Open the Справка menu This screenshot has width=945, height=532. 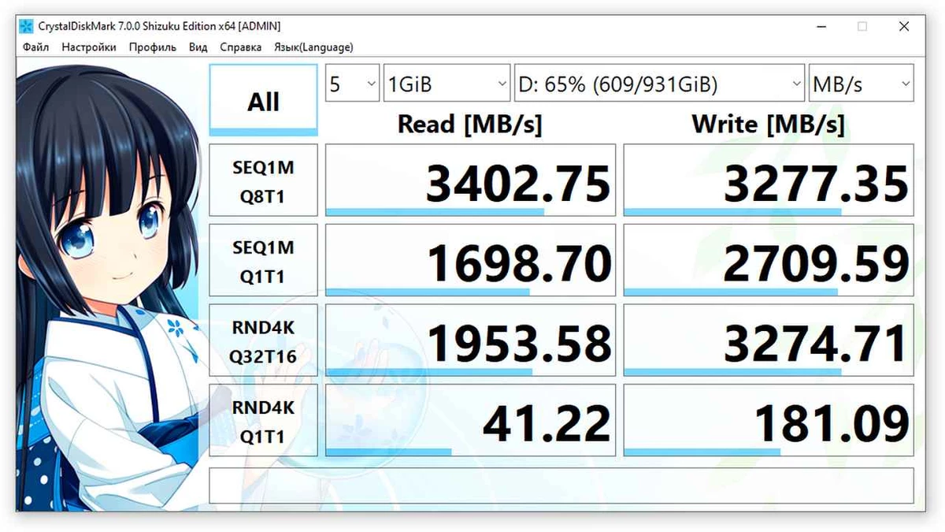tap(241, 47)
